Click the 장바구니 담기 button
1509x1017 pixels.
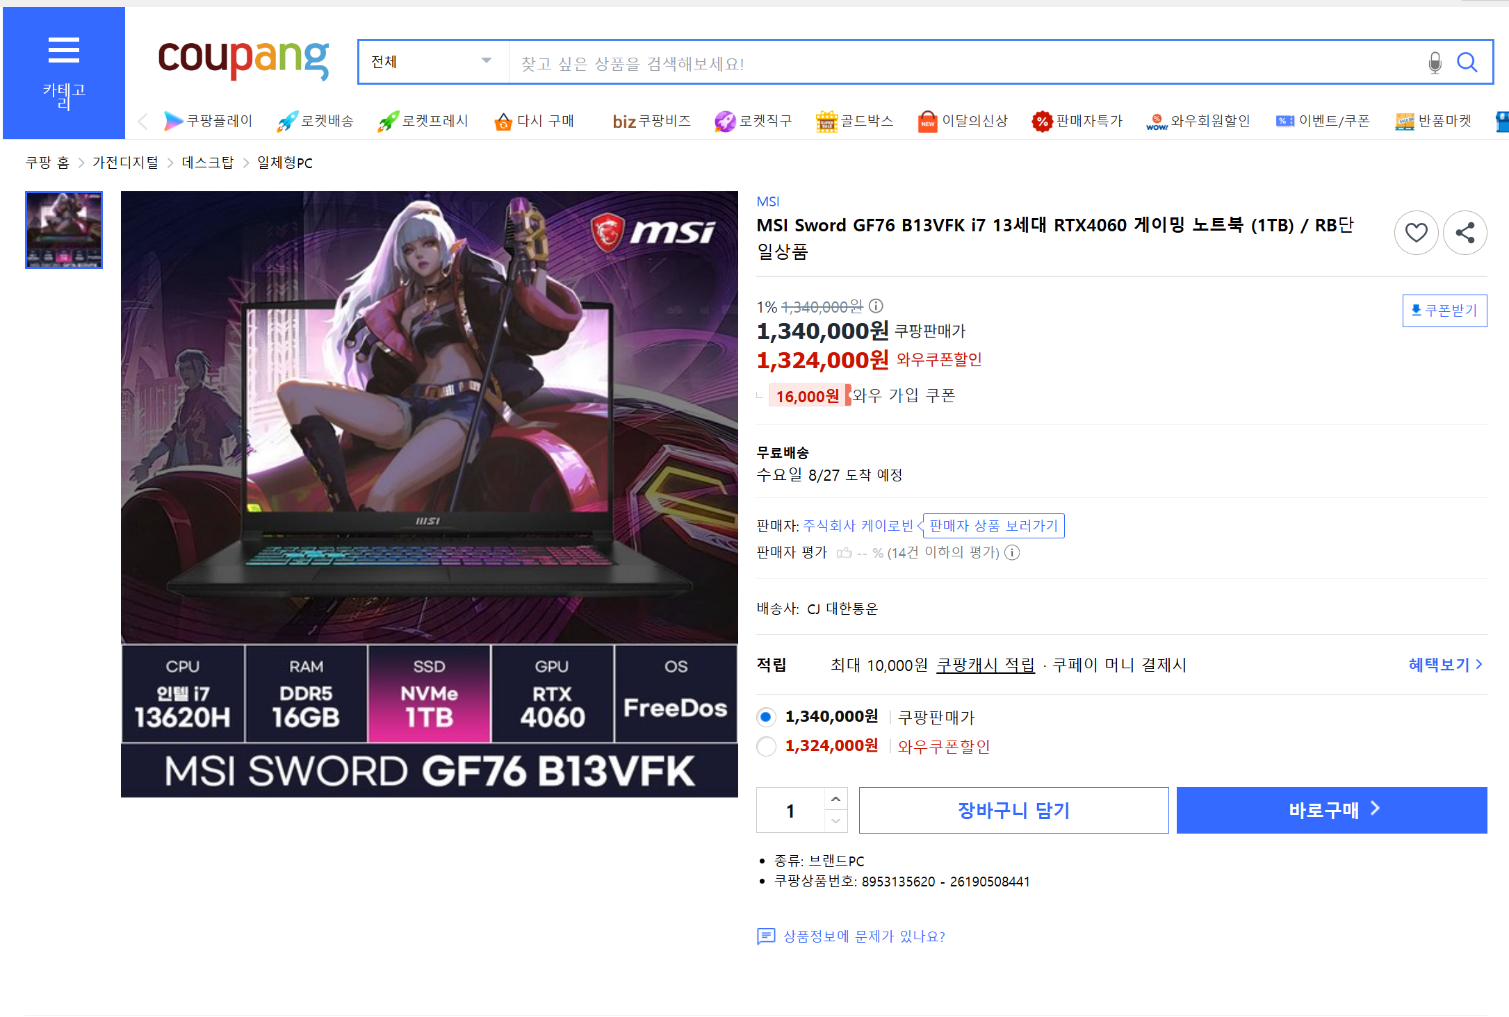pos(1013,810)
